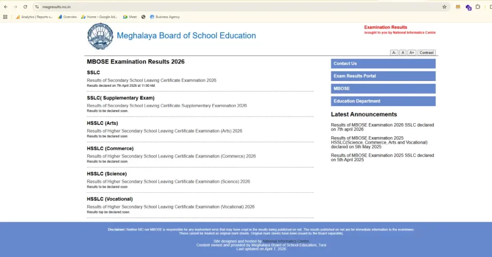Click the 'HSSLC (Vocational)' heading
This screenshot has width=492, height=257.
[110, 199]
